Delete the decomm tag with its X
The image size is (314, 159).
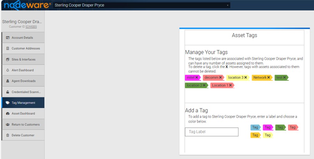(220, 77)
